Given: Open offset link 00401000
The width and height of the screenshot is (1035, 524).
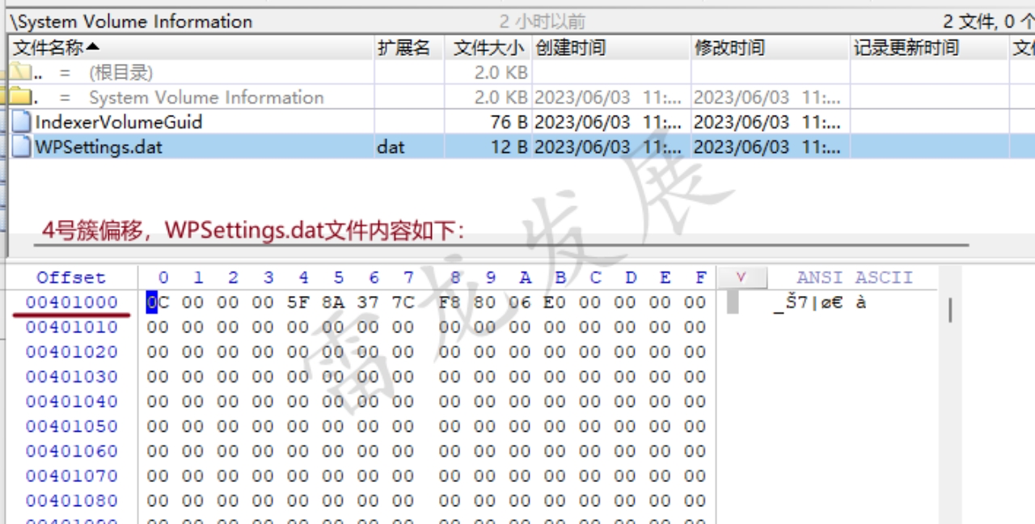Looking at the screenshot, I should click(71, 302).
